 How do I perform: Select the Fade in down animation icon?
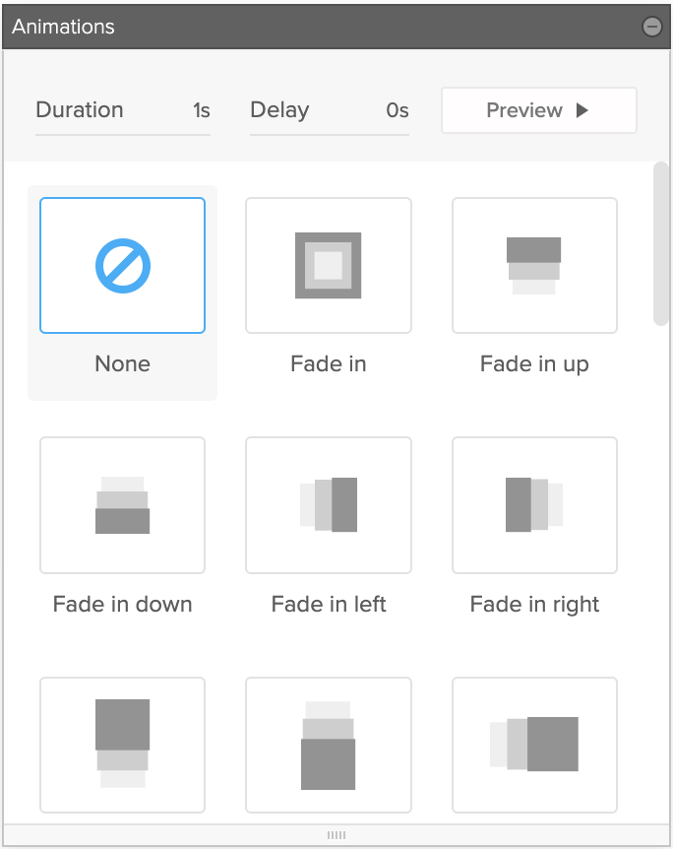coord(122,505)
